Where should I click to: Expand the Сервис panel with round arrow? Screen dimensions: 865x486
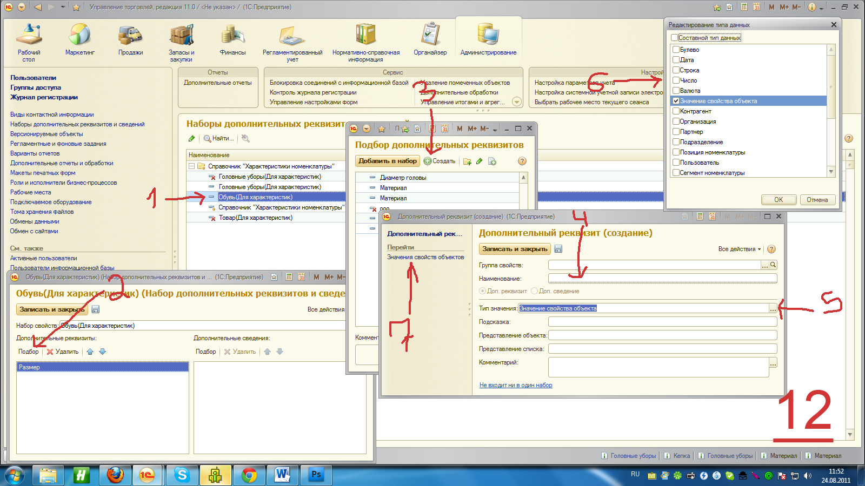coord(517,102)
